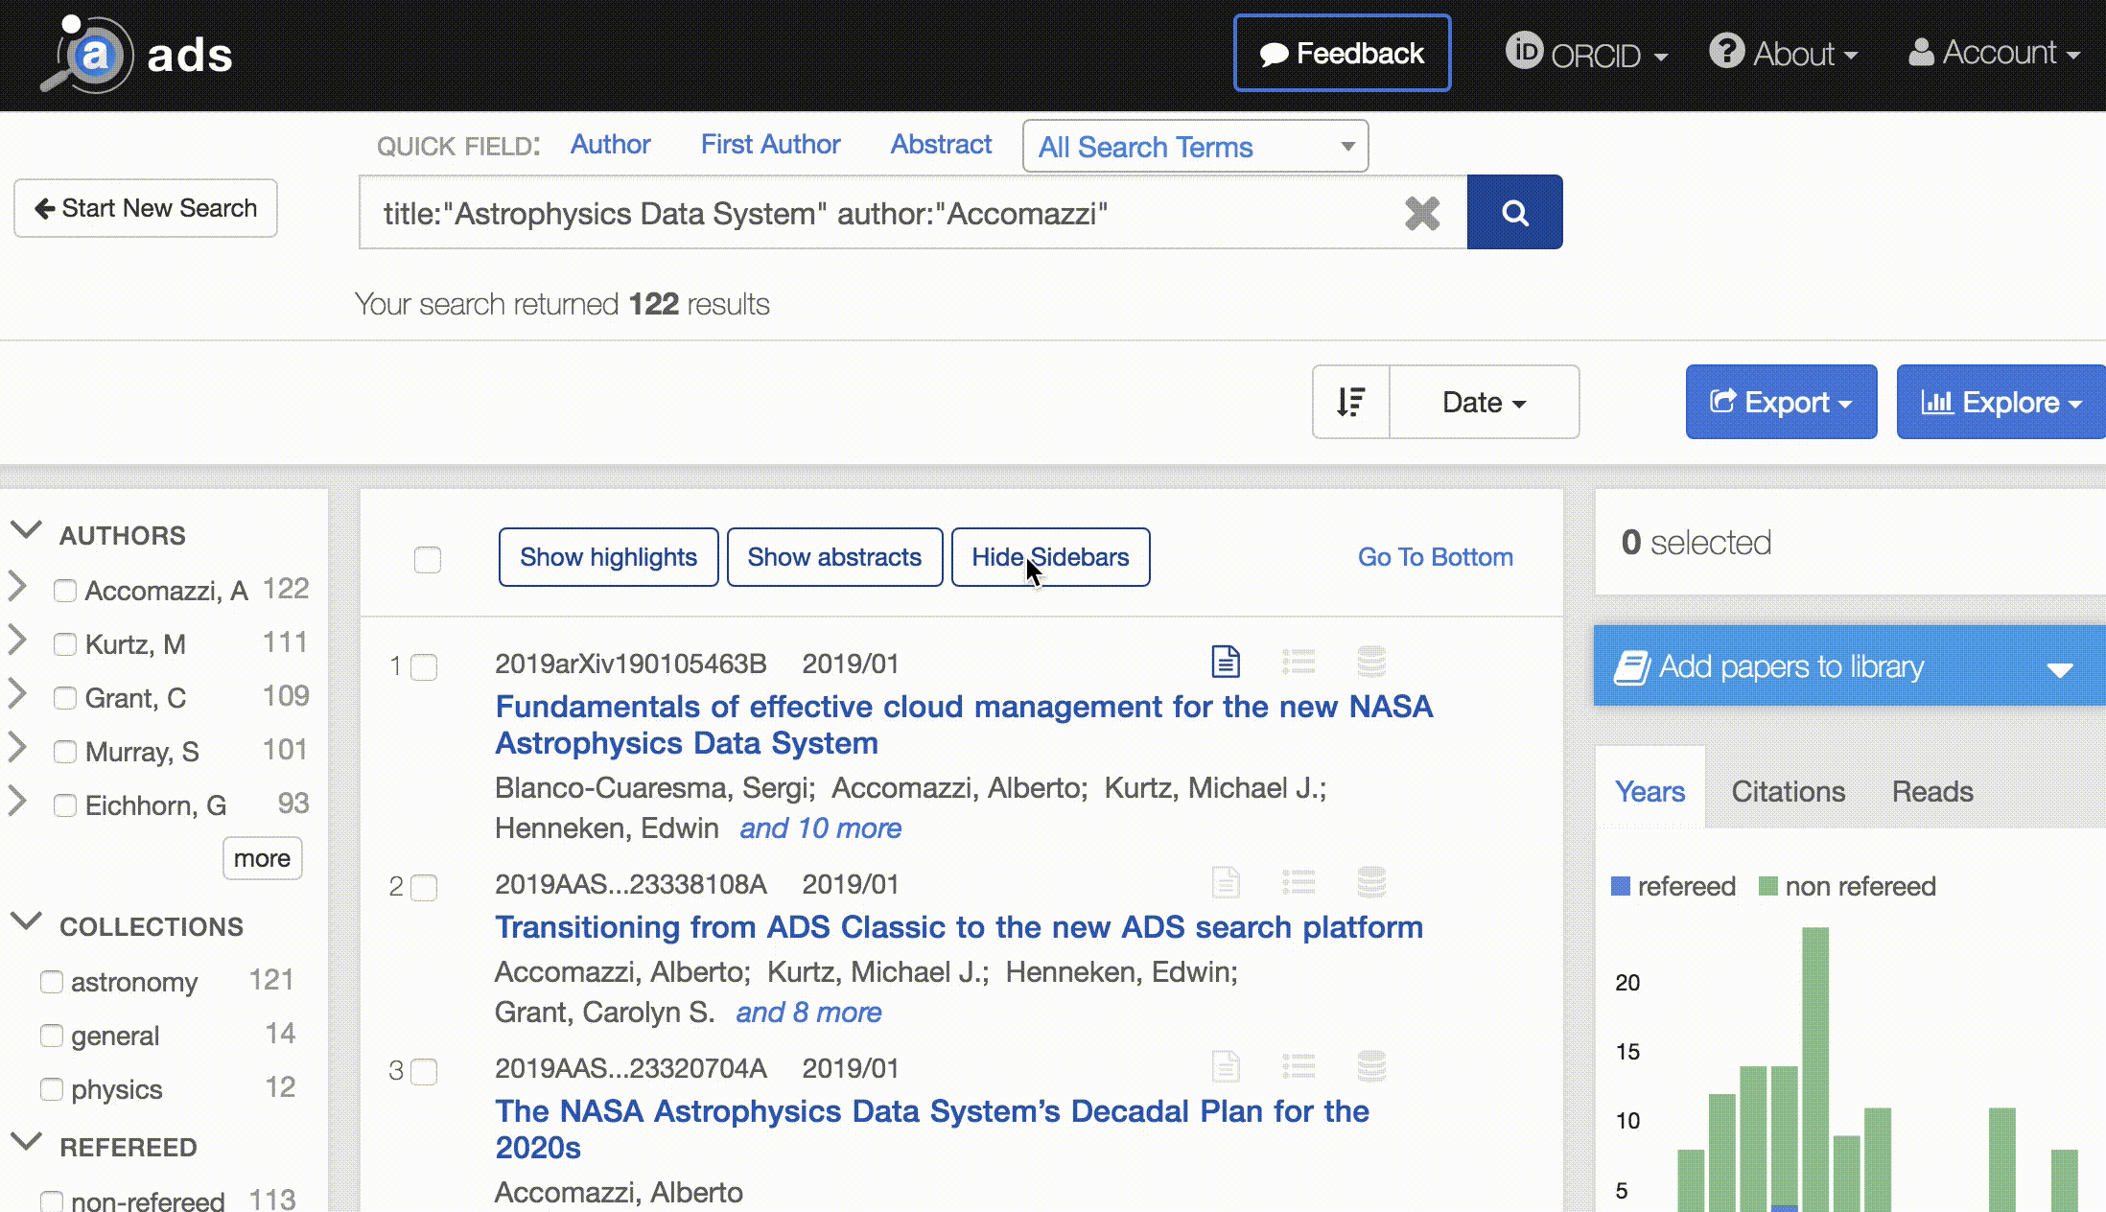Click data stack icon for result 2
2106x1212 pixels.
pos(1371,882)
